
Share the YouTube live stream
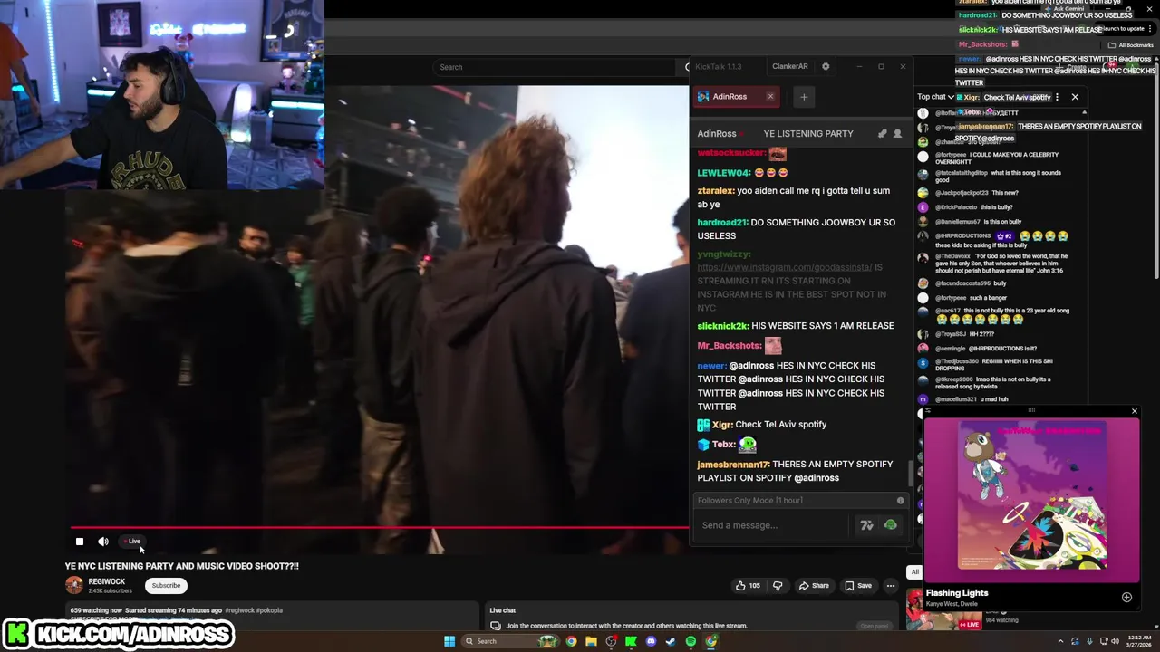tap(814, 586)
